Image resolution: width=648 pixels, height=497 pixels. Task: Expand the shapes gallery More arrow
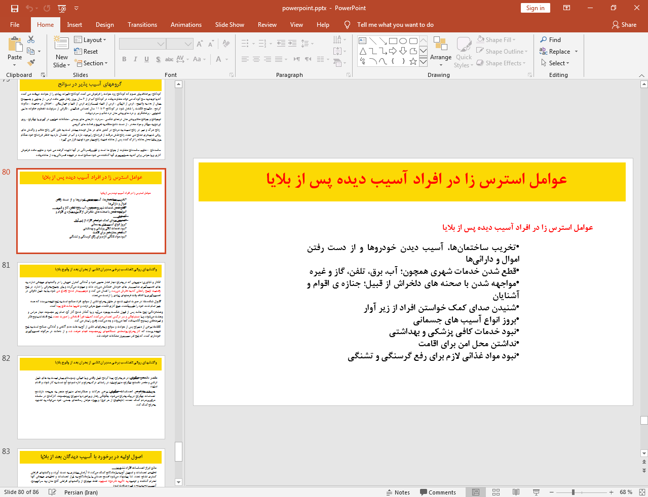coord(424,61)
